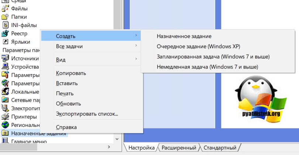Select Запланированная задача (Windows 7 и выше)

click(213, 57)
